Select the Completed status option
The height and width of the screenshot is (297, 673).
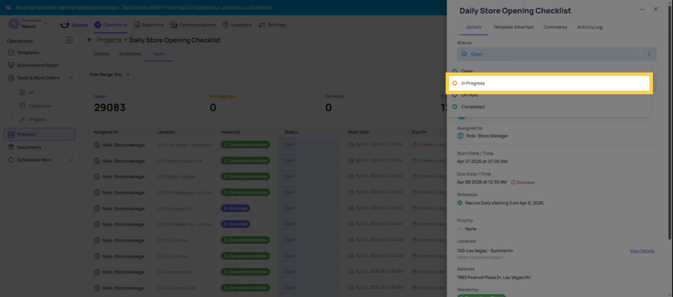pyautogui.click(x=549, y=107)
